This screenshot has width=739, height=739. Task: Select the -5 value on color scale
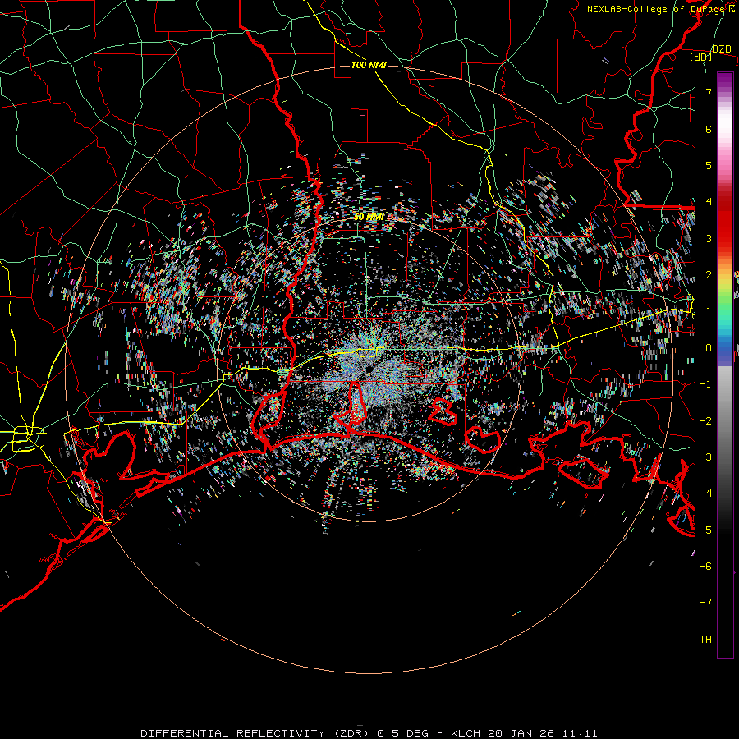click(705, 530)
